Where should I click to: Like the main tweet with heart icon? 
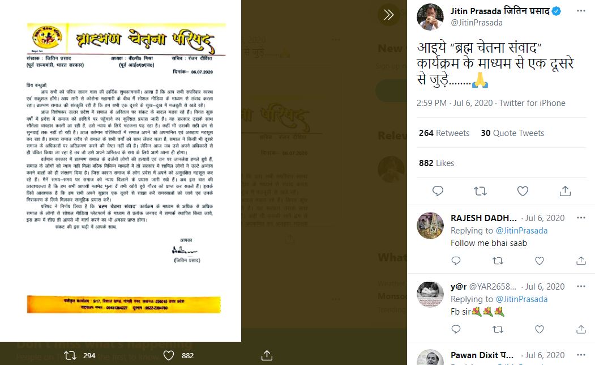(523, 191)
